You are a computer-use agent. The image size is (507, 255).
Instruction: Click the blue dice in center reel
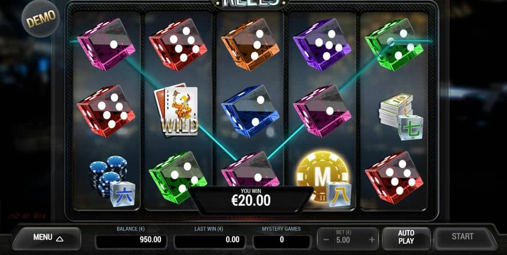(250, 111)
